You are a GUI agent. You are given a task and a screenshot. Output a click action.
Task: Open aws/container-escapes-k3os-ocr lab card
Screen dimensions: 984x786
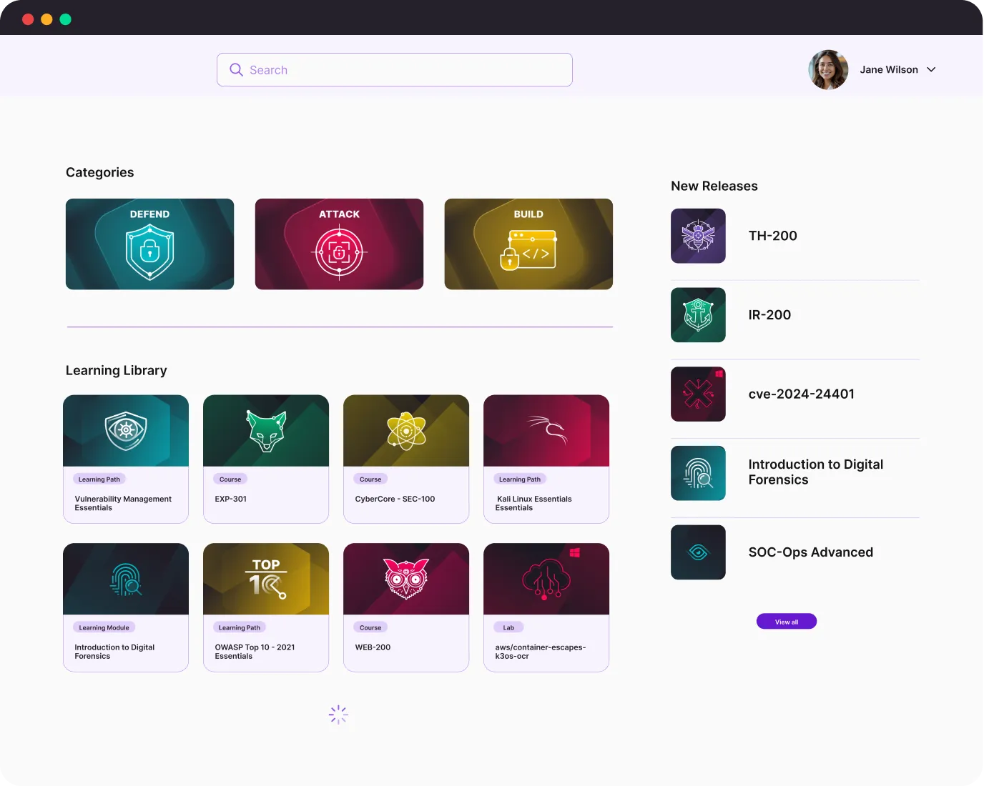546,607
